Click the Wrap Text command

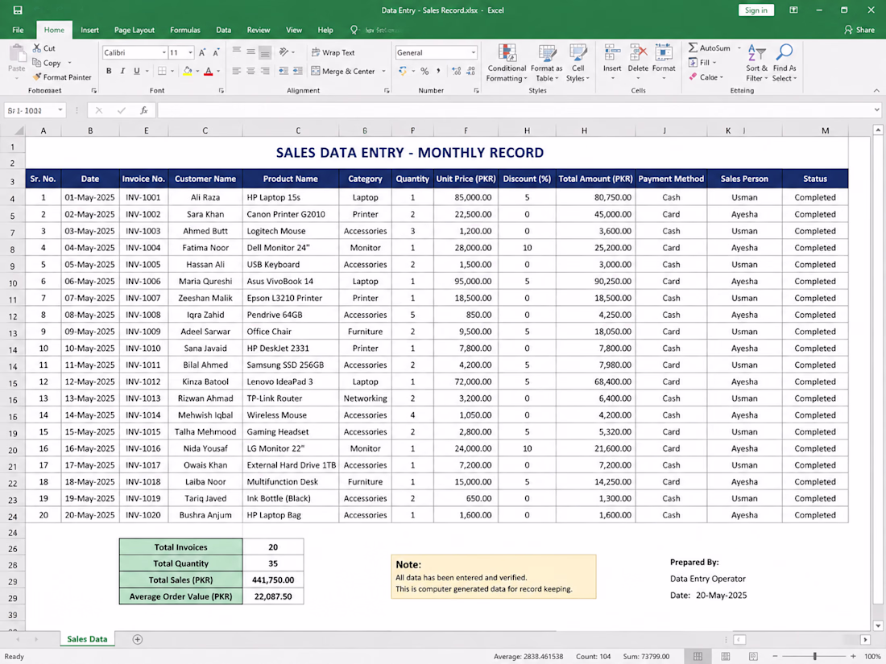333,52
